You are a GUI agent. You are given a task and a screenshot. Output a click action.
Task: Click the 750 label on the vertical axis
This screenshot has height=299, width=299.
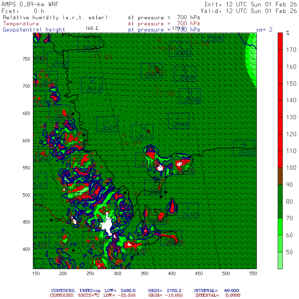(x=26, y=59)
